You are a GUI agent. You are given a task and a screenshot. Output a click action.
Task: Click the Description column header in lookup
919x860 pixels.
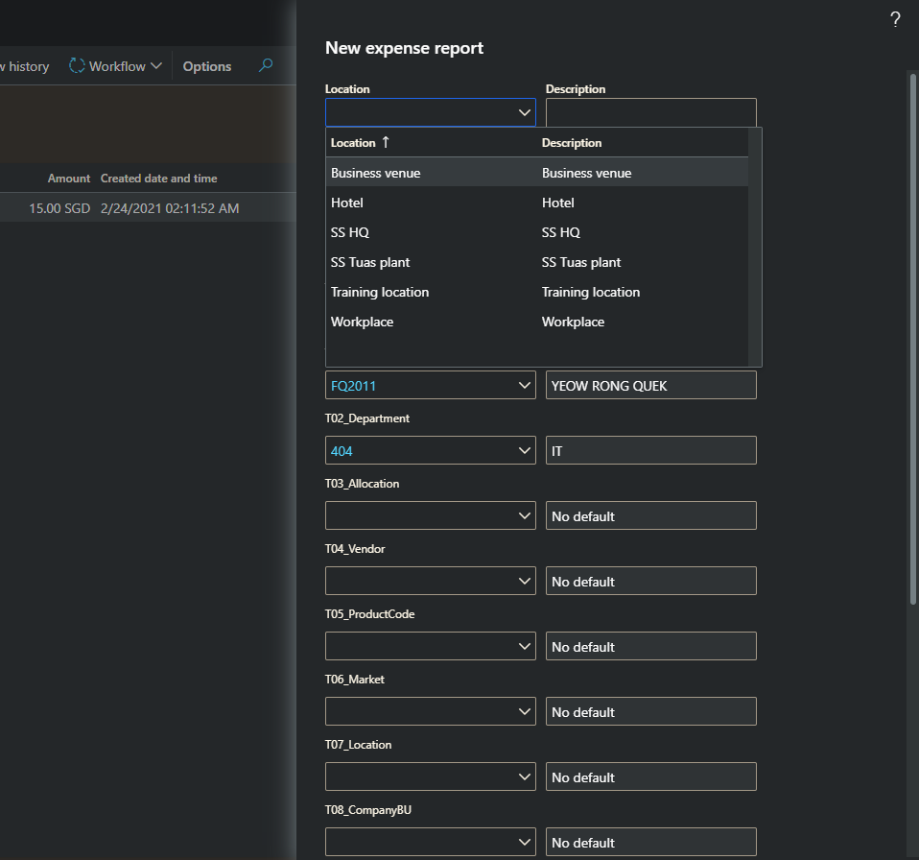(572, 142)
